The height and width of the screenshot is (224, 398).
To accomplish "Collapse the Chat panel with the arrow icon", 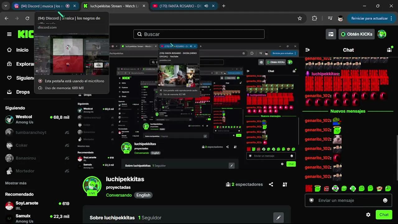I will tap(308, 50).
